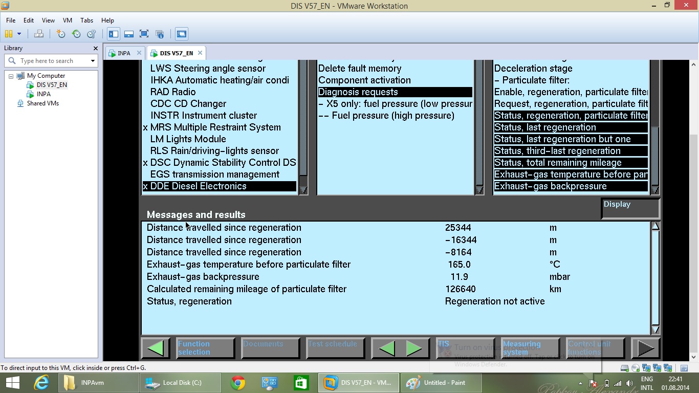Toggle the library sidebar view
Image resolution: width=699 pixels, height=393 pixels.
point(114,34)
